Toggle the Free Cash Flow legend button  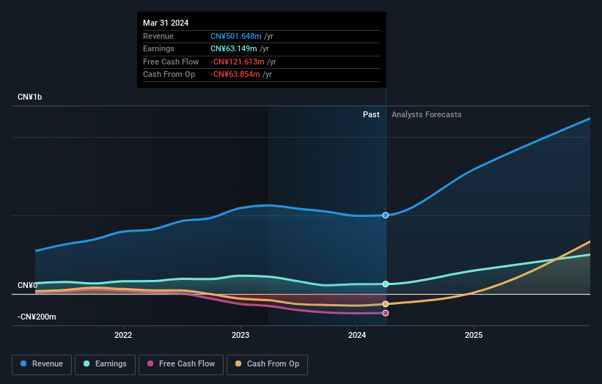181,364
